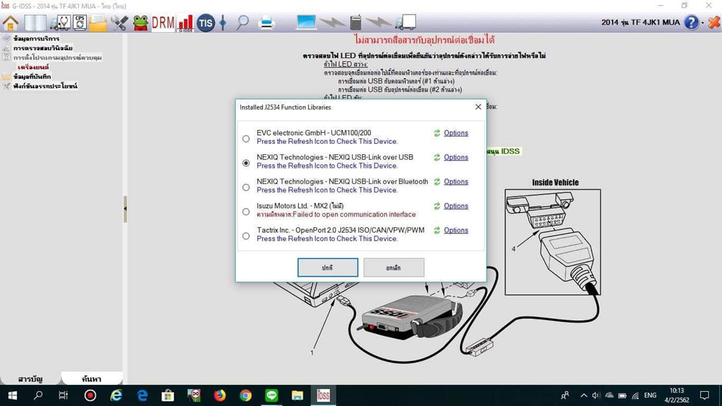Image resolution: width=722 pixels, height=406 pixels.
Task: Refresh the Isuzu Motors MX2 device
Action: click(x=437, y=206)
